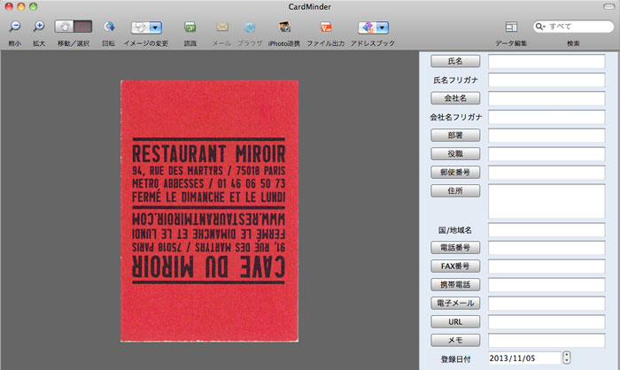This screenshot has height=370, width=620.
Task: Click the FAX番号 button
Action: pyautogui.click(x=455, y=266)
